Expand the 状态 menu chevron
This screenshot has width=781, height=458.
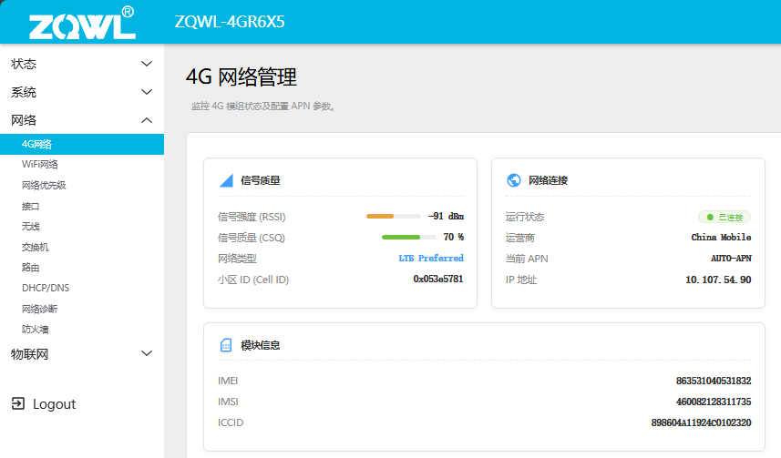coord(147,64)
